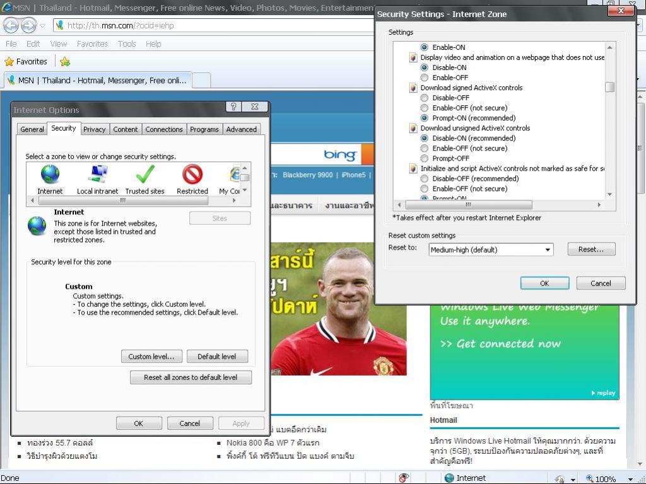Click the browser Back arrow button

(11, 26)
